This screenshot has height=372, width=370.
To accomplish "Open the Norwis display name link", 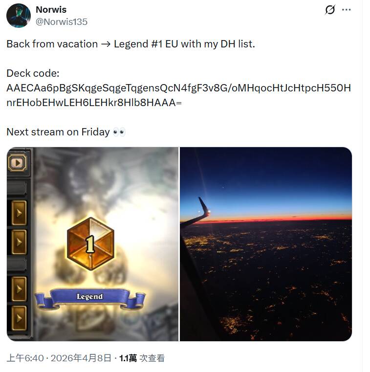I will coord(51,10).
